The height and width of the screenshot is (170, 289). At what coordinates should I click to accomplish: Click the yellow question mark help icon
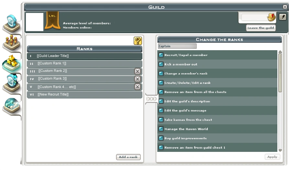pyautogui.click(x=138, y=41)
